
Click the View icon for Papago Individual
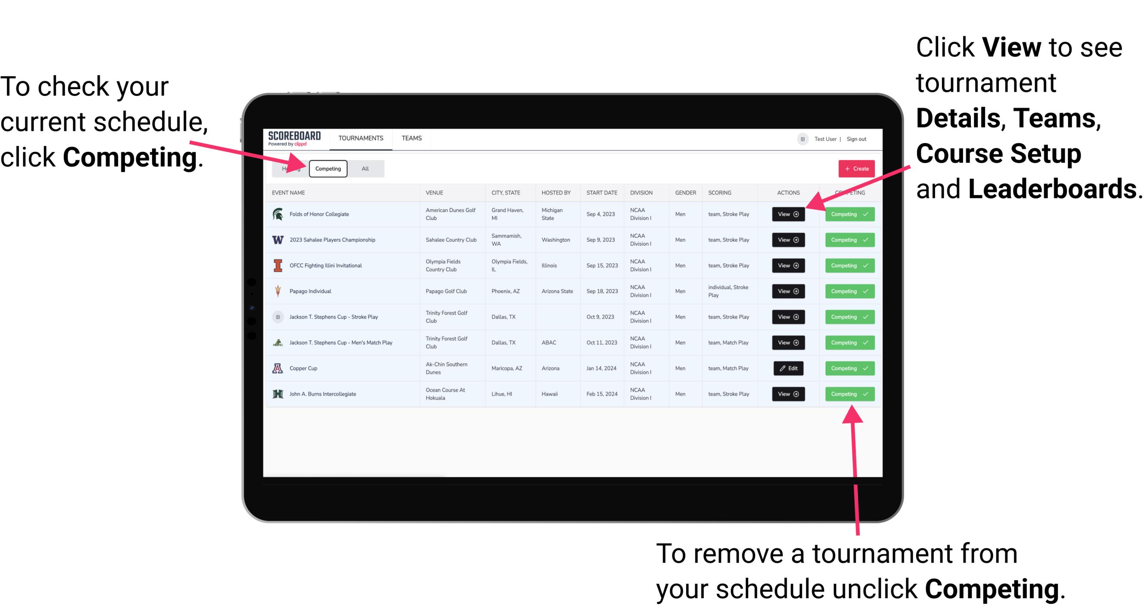pyautogui.click(x=788, y=291)
